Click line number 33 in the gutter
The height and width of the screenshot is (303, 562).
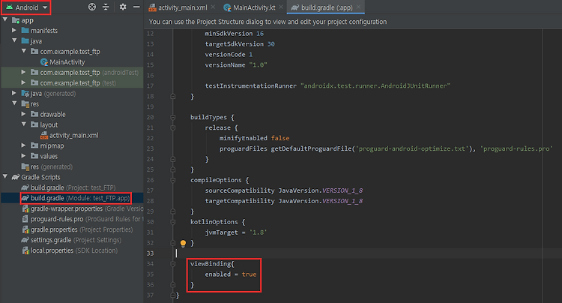coord(150,253)
